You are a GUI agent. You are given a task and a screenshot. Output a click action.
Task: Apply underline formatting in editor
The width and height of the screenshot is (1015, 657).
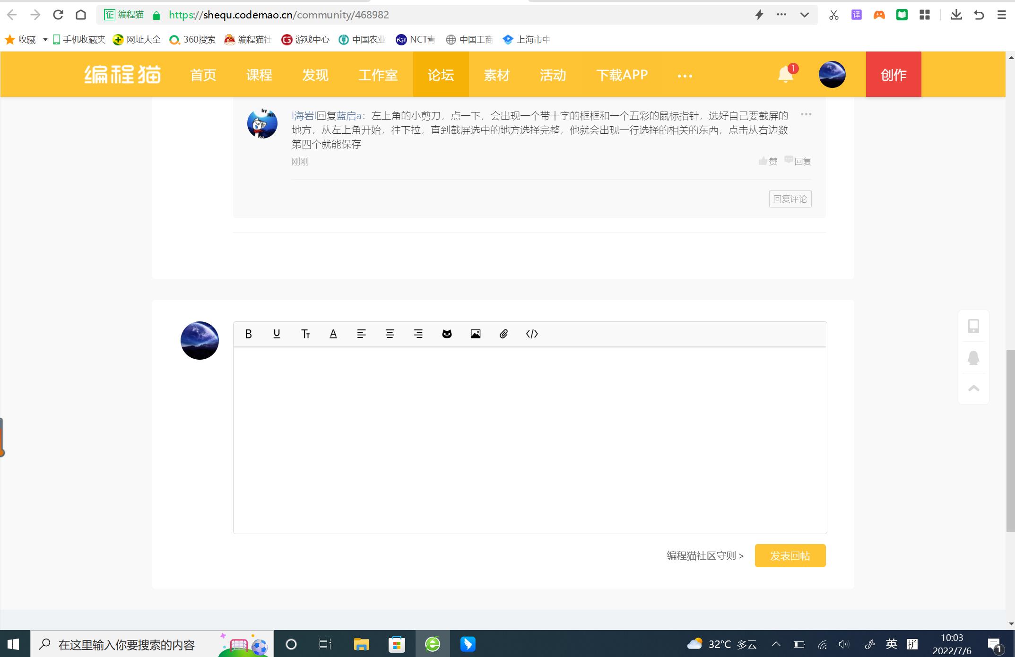tap(277, 334)
